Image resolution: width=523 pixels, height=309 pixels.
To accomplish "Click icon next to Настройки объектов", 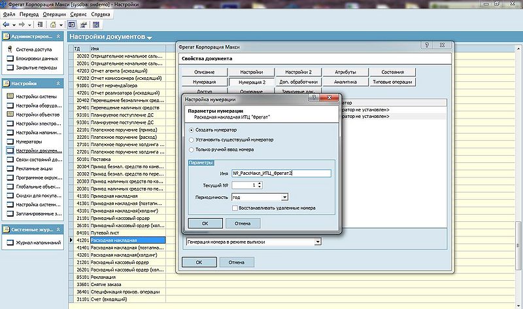I will [10, 115].
